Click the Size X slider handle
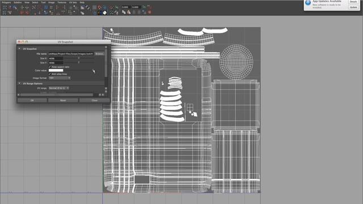 click(79, 58)
